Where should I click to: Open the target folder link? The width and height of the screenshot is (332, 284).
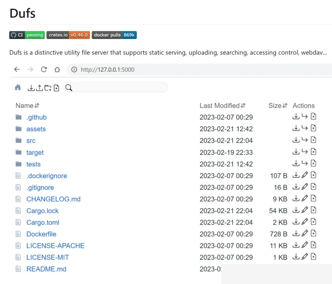(35, 153)
